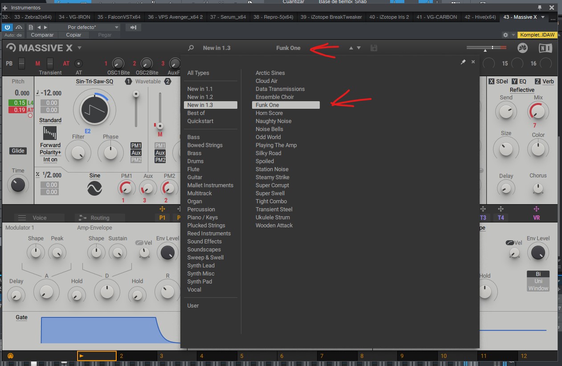This screenshot has width=562, height=366.
Task: Open the Routing page icon
Action: point(82,218)
